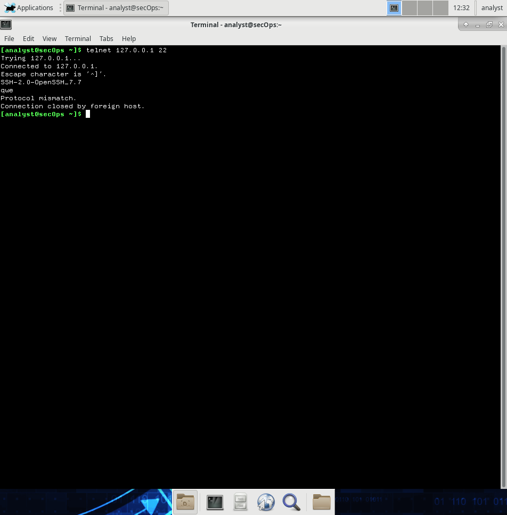Launch Terminal Emulator from the dock
507x515 pixels.
215,502
